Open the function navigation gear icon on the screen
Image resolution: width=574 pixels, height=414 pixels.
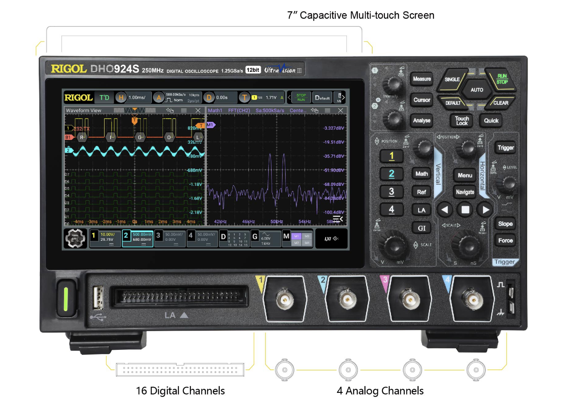[75, 238]
